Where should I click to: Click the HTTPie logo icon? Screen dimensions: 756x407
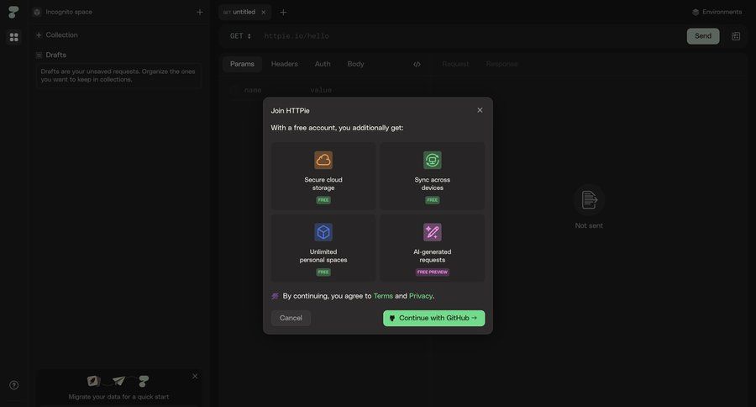click(x=13, y=12)
